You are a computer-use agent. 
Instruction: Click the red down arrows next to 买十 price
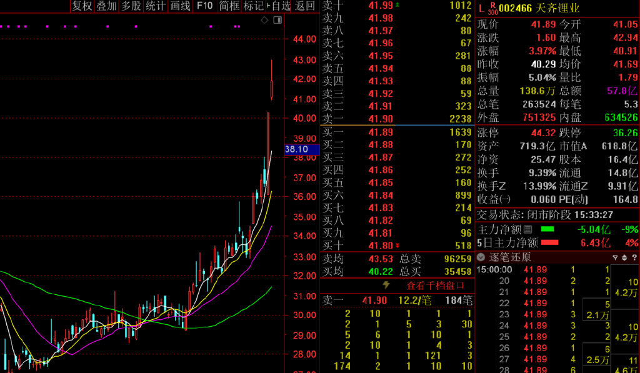coord(398,246)
